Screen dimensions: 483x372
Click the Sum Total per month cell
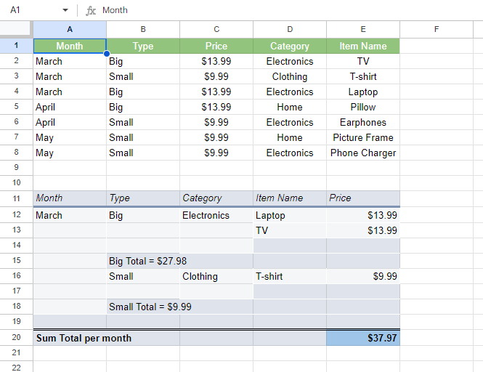pos(84,338)
